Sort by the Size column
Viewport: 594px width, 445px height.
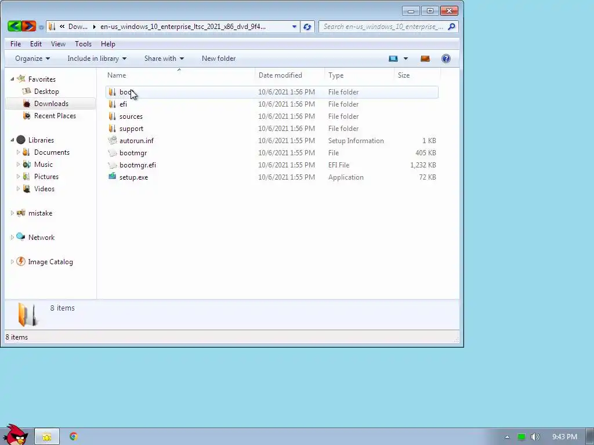(417, 75)
